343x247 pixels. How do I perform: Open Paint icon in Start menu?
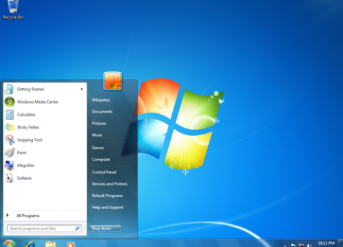[10, 153]
